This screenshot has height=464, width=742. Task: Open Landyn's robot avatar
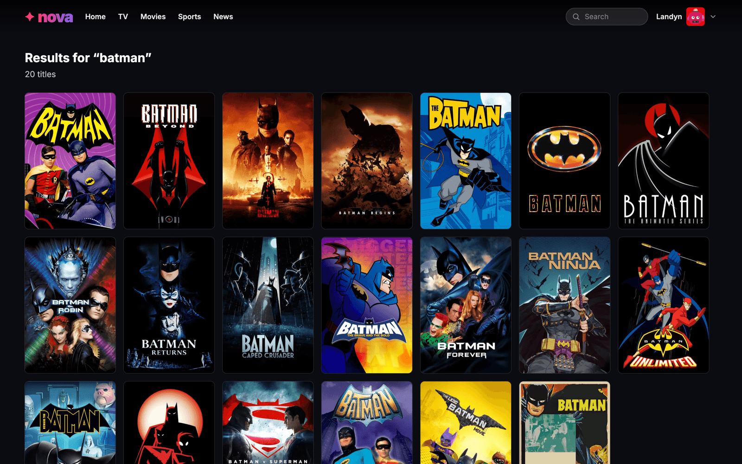point(695,17)
